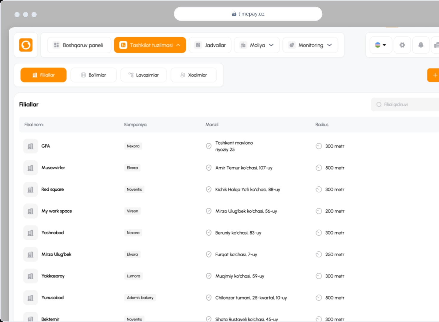Switch to the Lavozimlar tab
Viewport: 439px width, 322px height.
[x=144, y=75]
